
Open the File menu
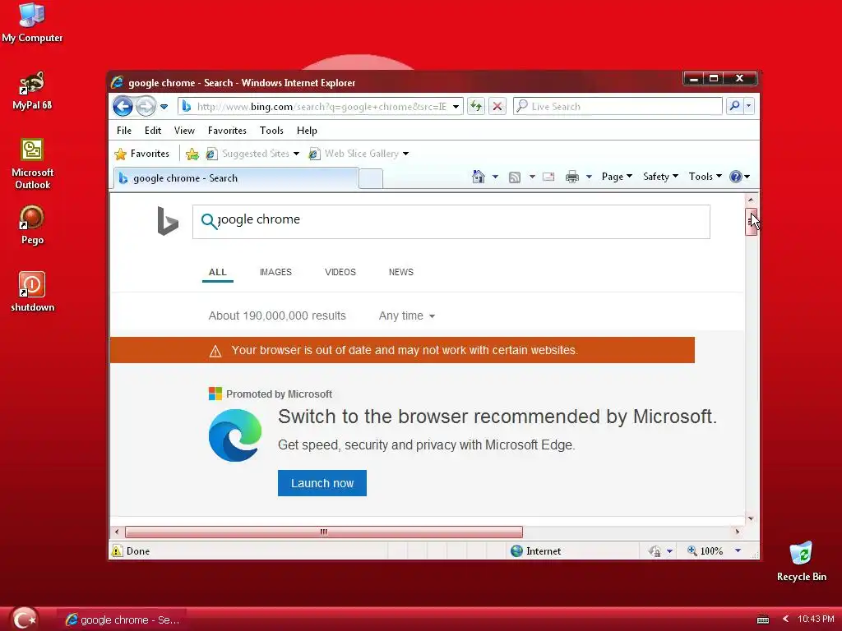tap(124, 131)
